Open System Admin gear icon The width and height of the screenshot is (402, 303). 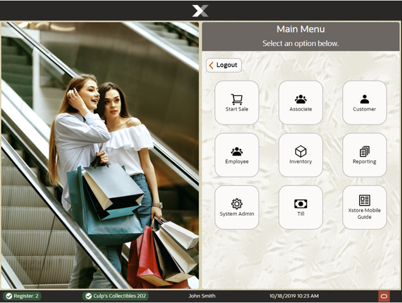coord(236,204)
